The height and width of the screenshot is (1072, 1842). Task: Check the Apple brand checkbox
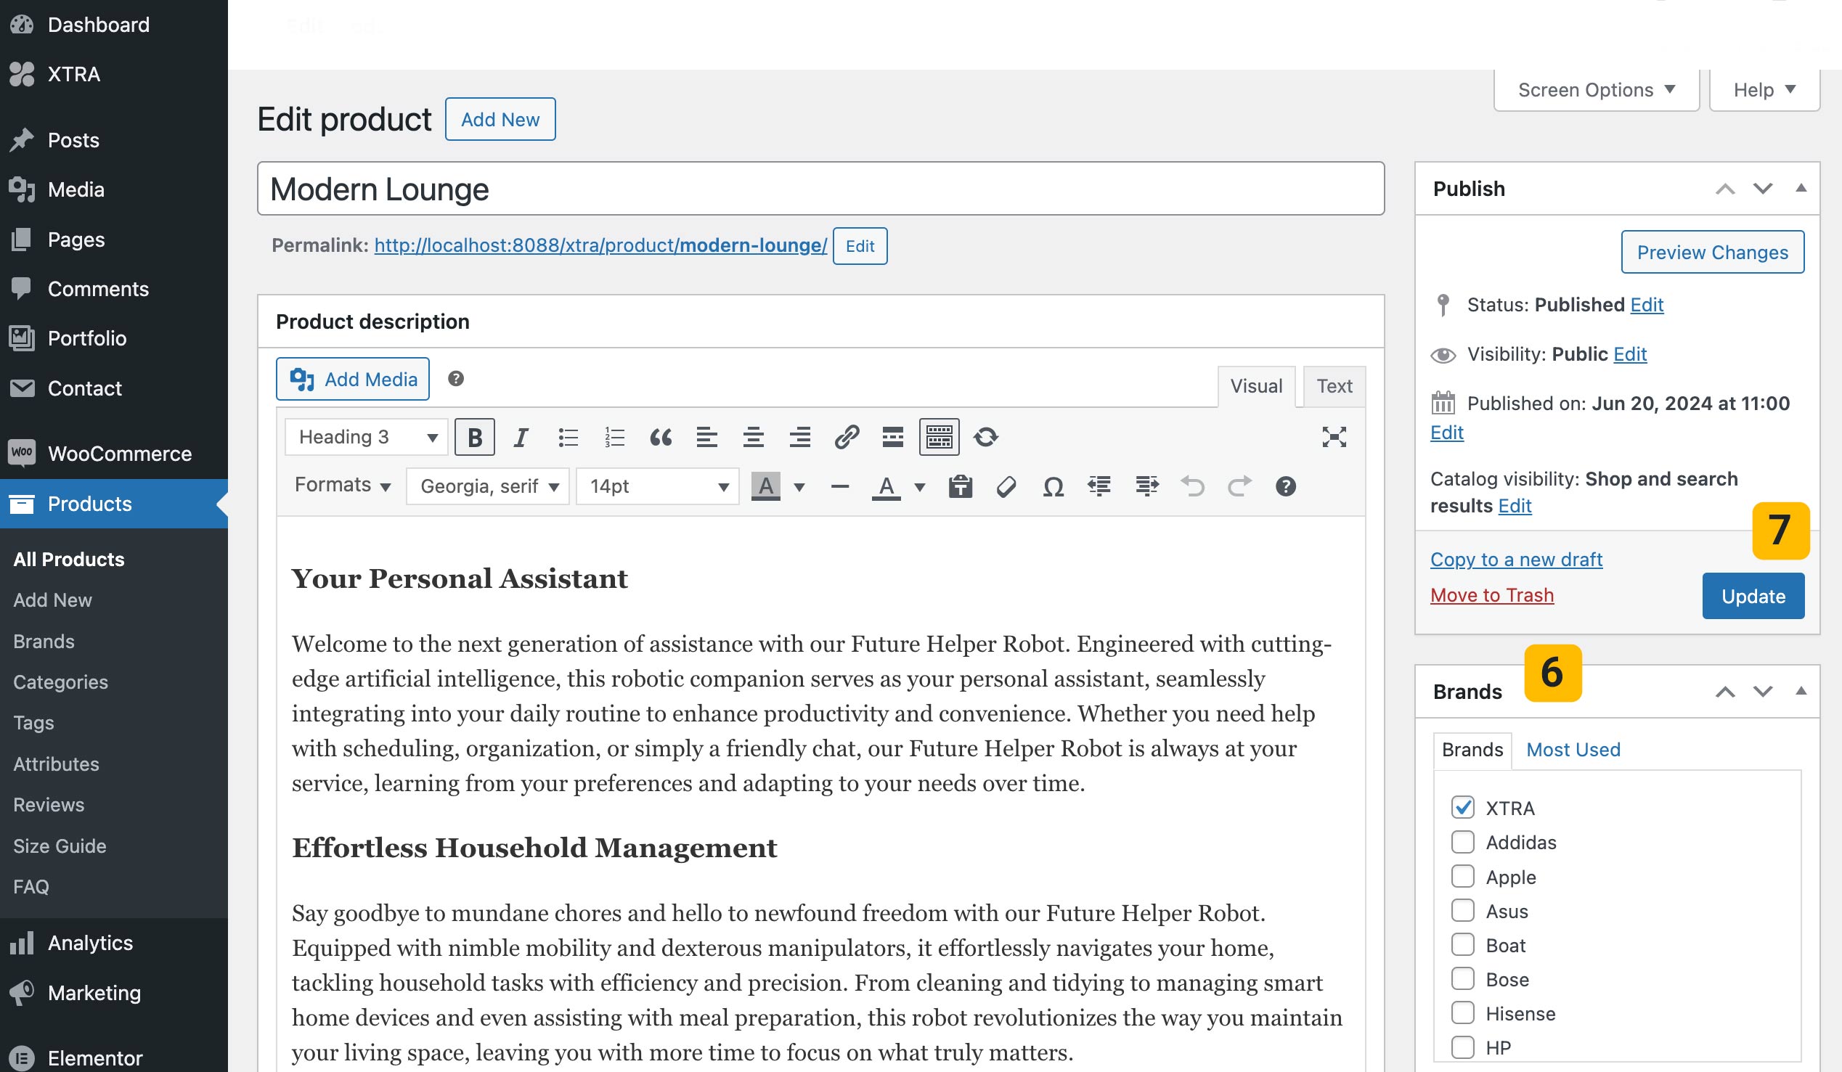tap(1462, 876)
